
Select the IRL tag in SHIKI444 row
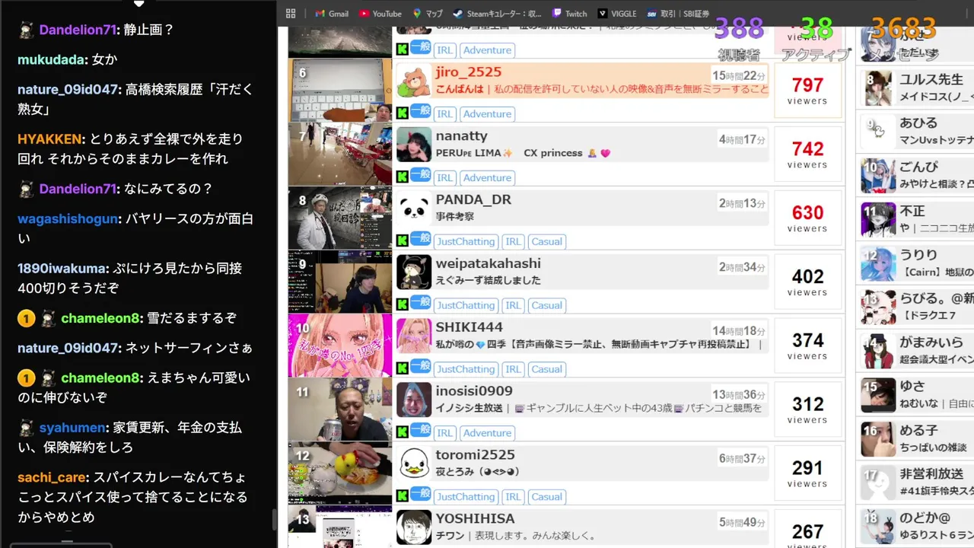[514, 369]
